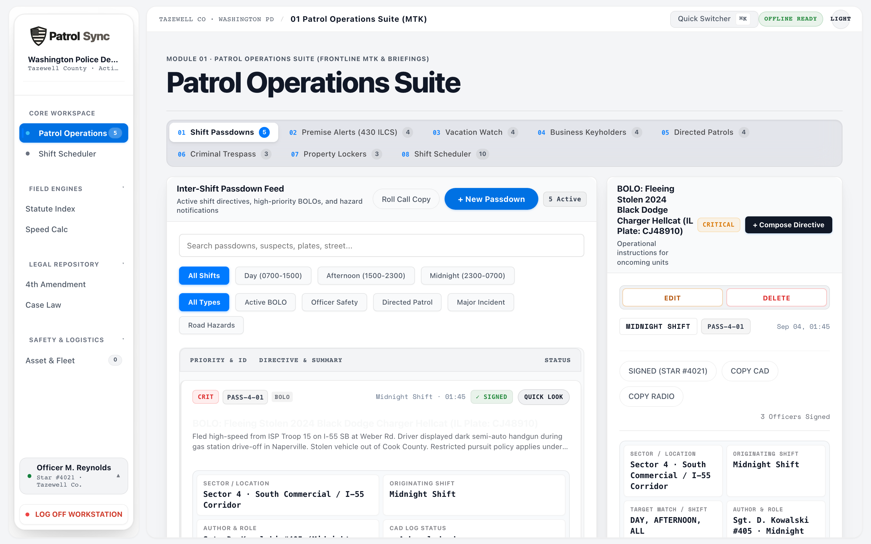This screenshot has height=544, width=871.
Task: Click Washington PD breadcrumb
Action: tap(246, 19)
